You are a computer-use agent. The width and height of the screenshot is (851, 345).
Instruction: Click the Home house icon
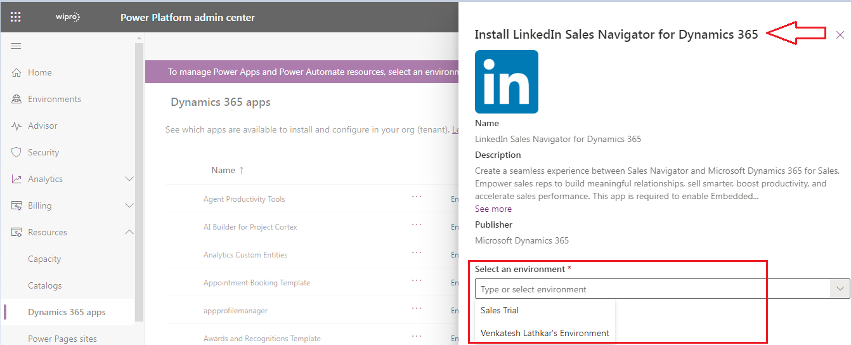(x=16, y=72)
